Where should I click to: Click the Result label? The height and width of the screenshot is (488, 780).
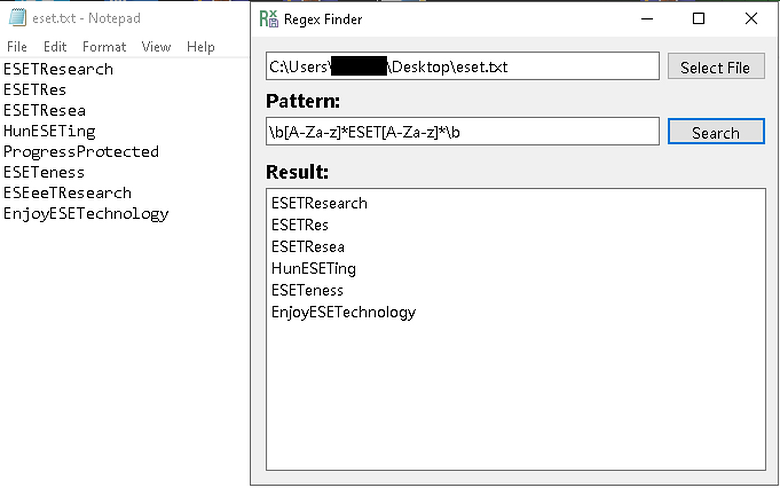[297, 172]
